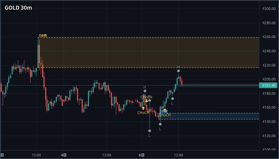Viewport: 279px width, 159px height.
Task: Click the 12:00 label between 4日 and 6日
Action: coord(107,155)
